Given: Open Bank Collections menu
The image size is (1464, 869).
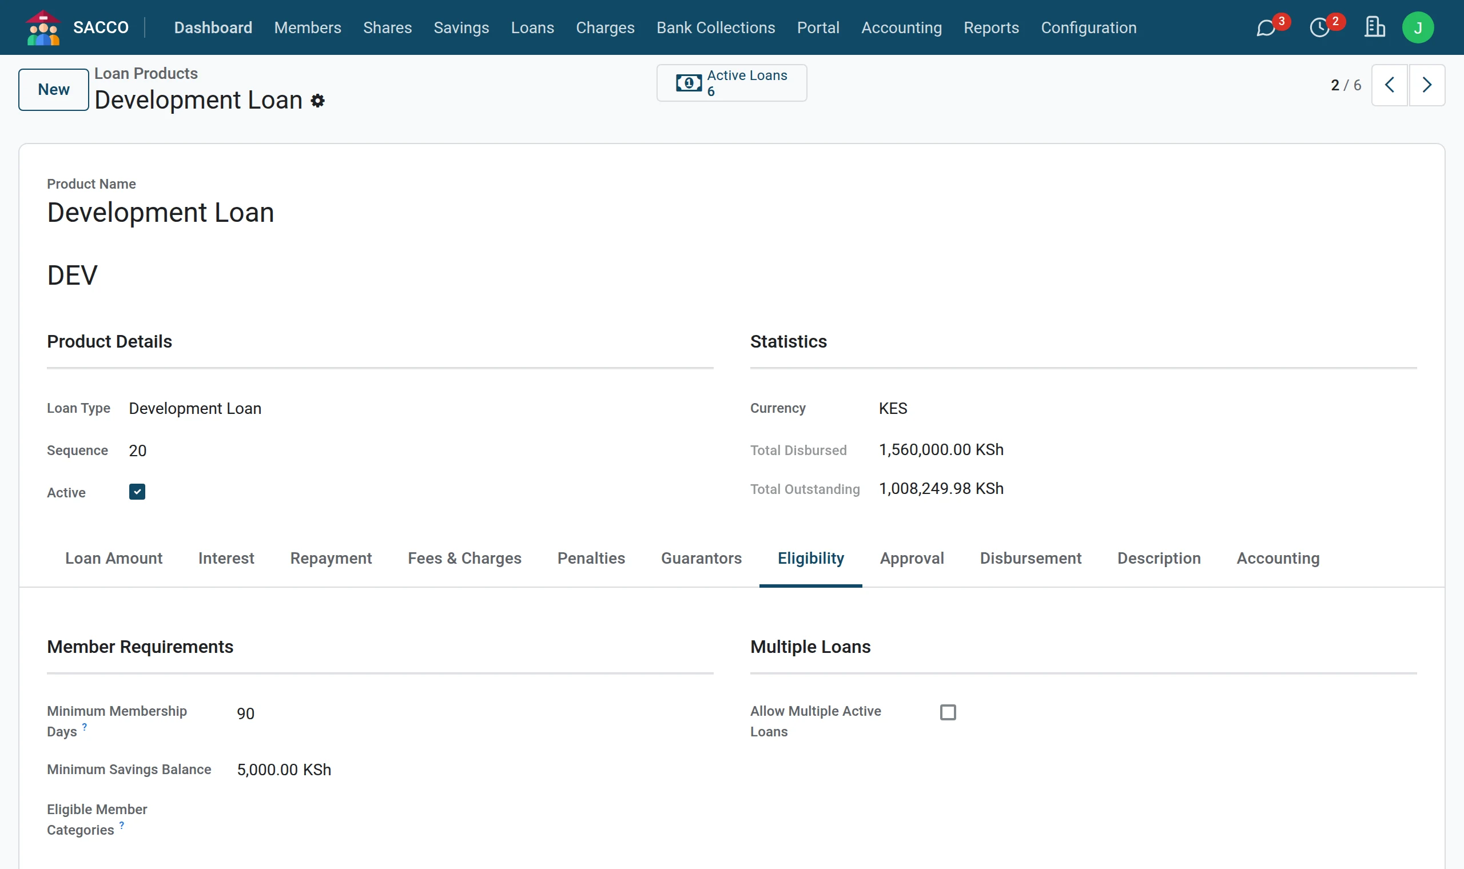Looking at the screenshot, I should coord(715,27).
